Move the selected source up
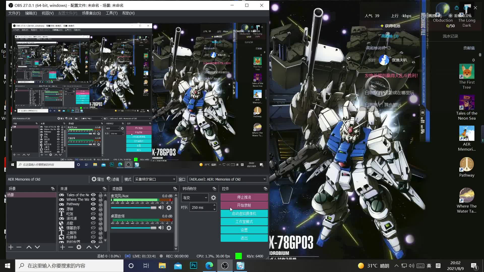Screen dimensions: 484x272 [89, 247]
